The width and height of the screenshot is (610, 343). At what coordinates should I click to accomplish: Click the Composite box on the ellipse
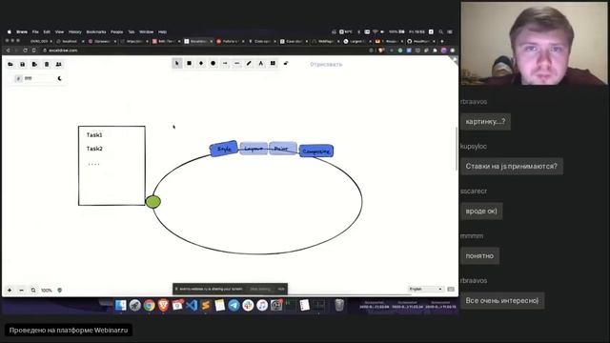(x=316, y=151)
